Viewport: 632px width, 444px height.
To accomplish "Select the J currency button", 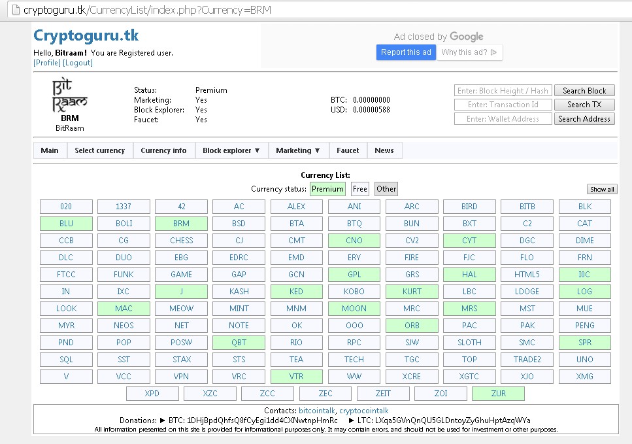I will [182, 291].
